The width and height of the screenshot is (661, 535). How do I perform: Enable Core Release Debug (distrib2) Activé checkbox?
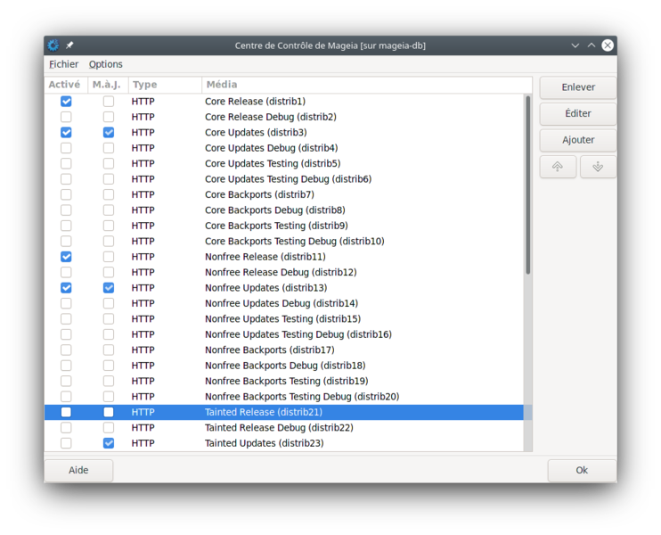pyautogui.click(x=66, y=117)
